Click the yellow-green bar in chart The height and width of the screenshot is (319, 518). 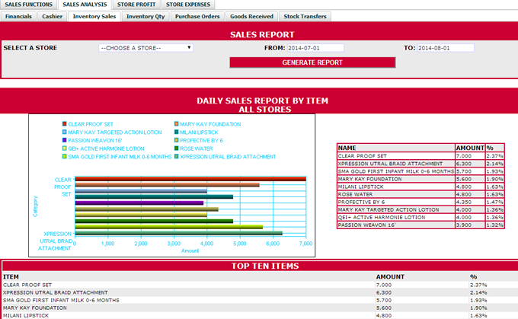(x=169, y=227)
